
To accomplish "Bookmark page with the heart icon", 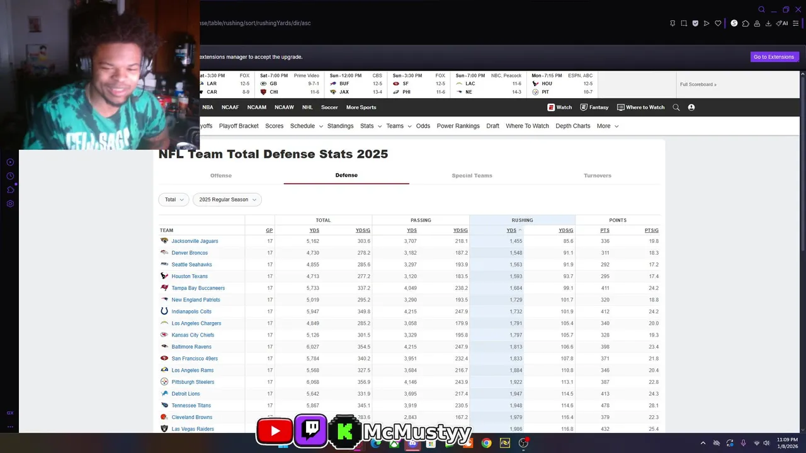I will [718, 23].
